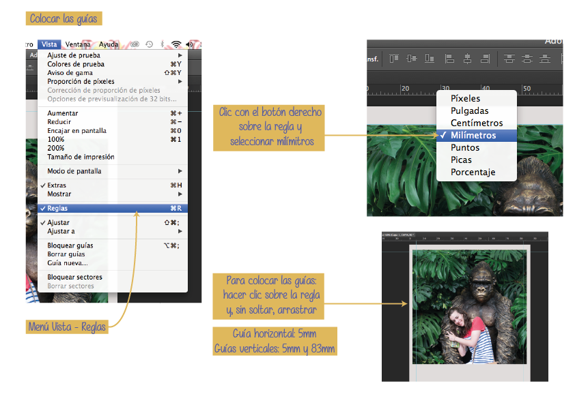Choose Aumentar to zoom in
575x407 pixels.
click(113, 113)
